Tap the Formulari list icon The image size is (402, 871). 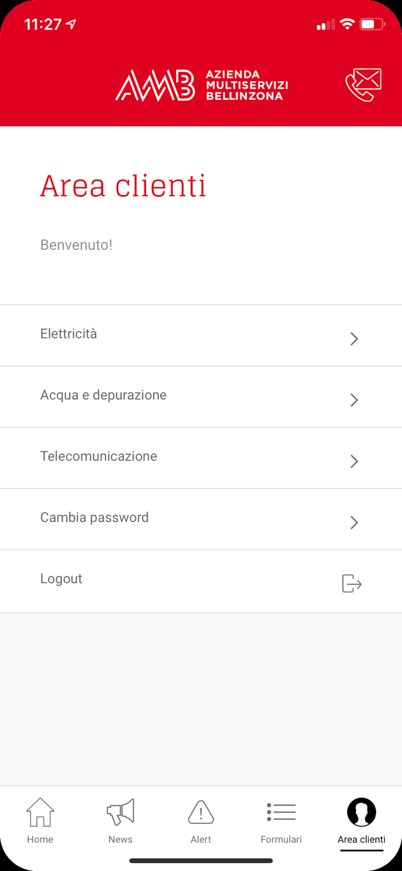(281, 812)
